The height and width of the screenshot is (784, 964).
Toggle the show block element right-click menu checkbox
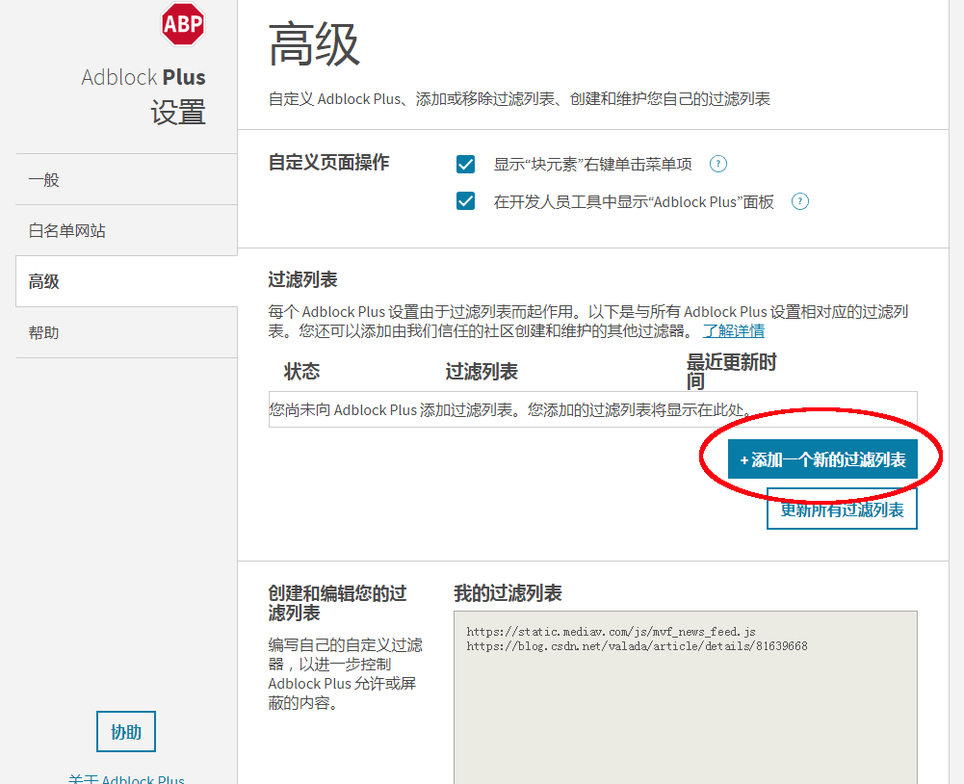(x=465, y=164)
